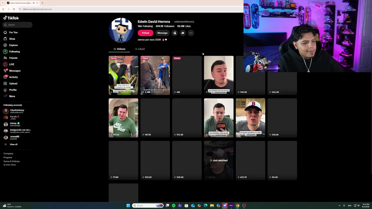Open the Just watched video
Viewport: 372px width, 209px height.
(219, 160)
